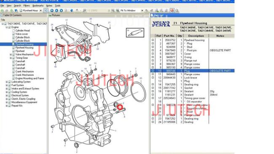Click the blue left-arrow navigation icon
The height and width of the screenshot is (154, 274).
[56, 11]
